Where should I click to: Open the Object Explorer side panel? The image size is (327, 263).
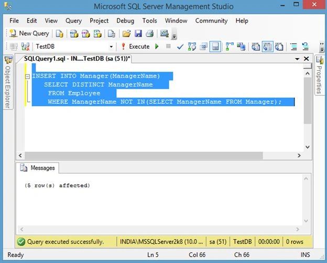(x=8, y=82)
